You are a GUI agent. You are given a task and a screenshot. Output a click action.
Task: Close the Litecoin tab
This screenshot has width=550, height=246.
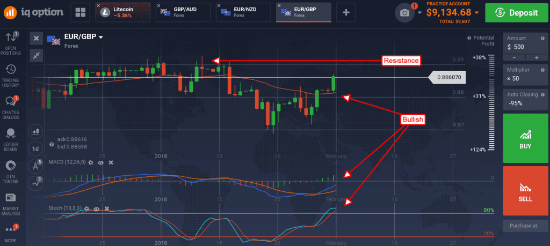[x=99, y=5]
